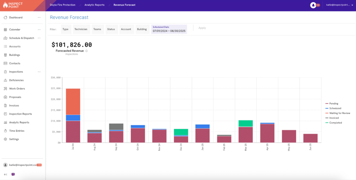Open Time Entries using the clock icon
Viewport: 356px width, 180px height.
pos(5,131)
